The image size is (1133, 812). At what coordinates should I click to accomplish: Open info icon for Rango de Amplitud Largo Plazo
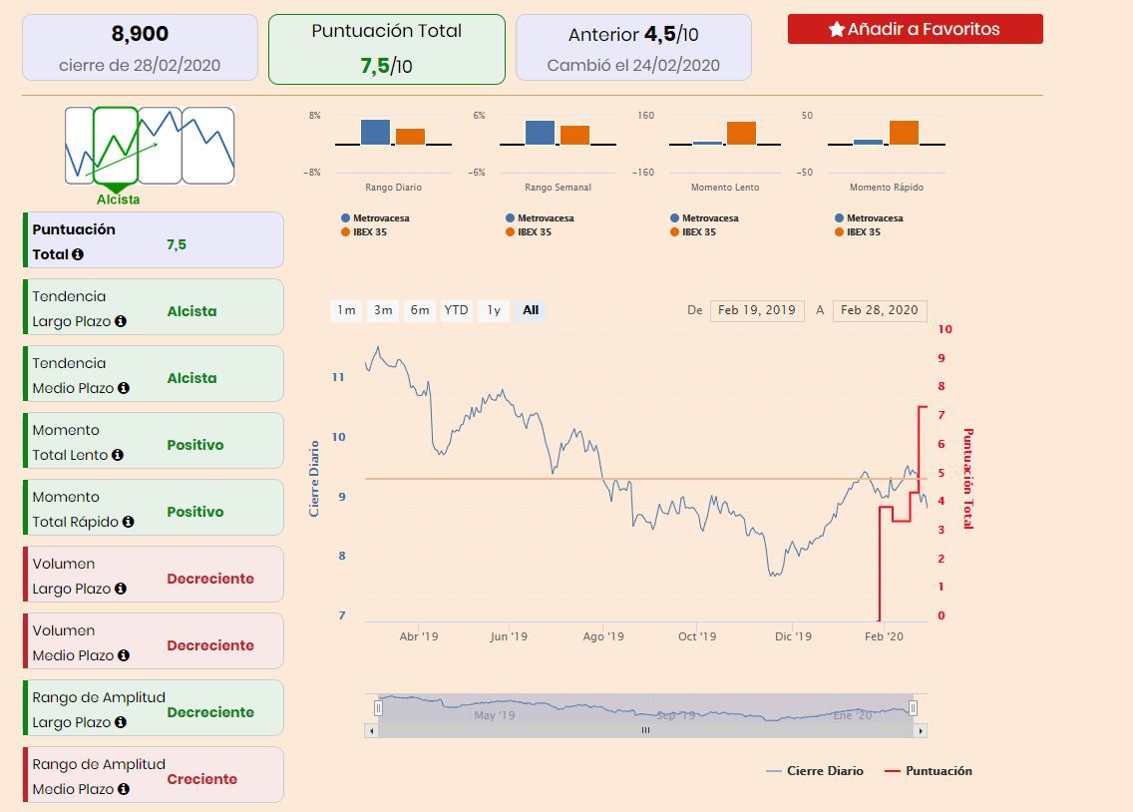tap(121, 721)
